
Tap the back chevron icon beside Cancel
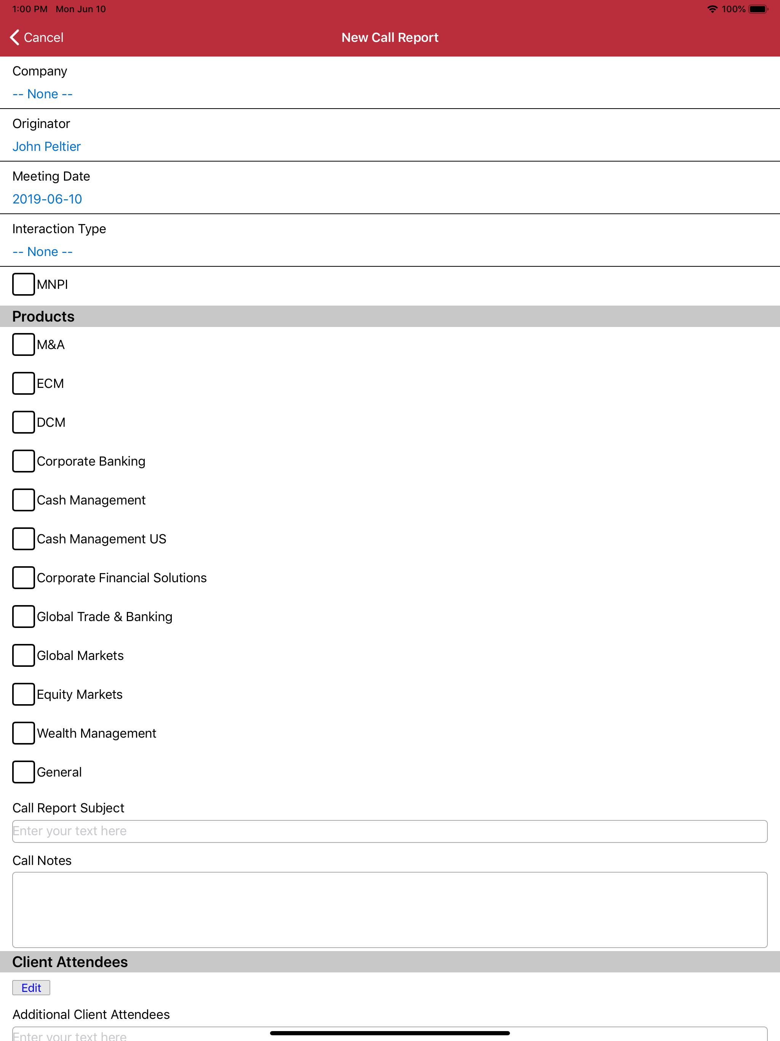14,38
